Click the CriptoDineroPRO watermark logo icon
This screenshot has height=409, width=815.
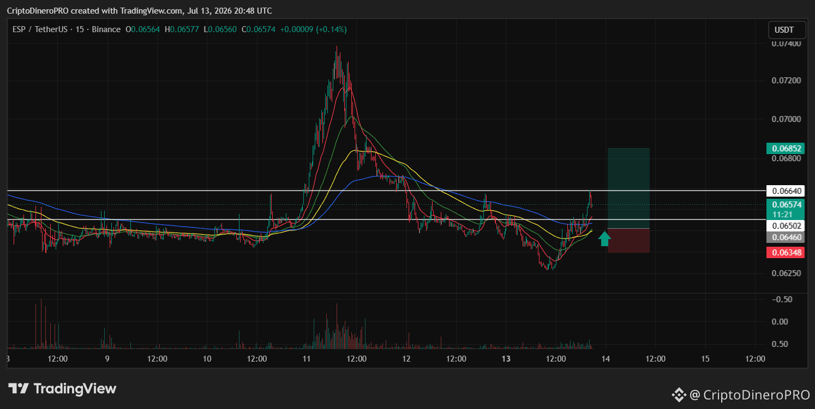(x=678, y=394)
